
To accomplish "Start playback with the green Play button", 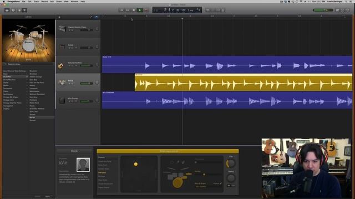I will click(x=140, y=10).
